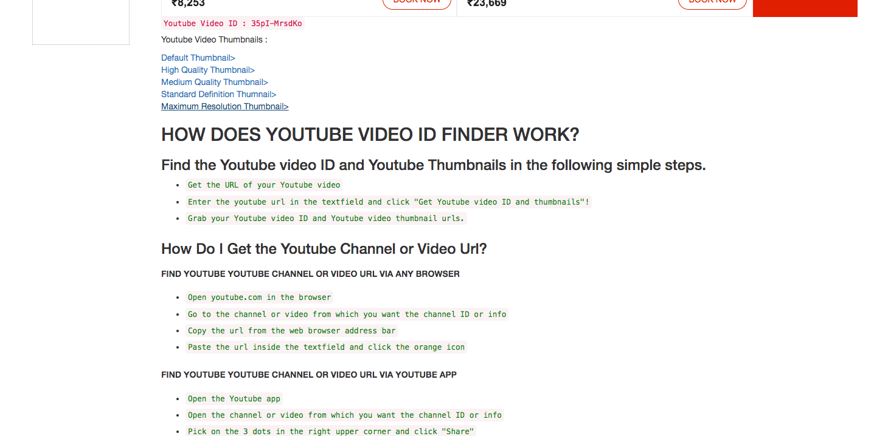Select the Youtube Video ID 35pI-MrsdKo text

click(x=233, y=24)
